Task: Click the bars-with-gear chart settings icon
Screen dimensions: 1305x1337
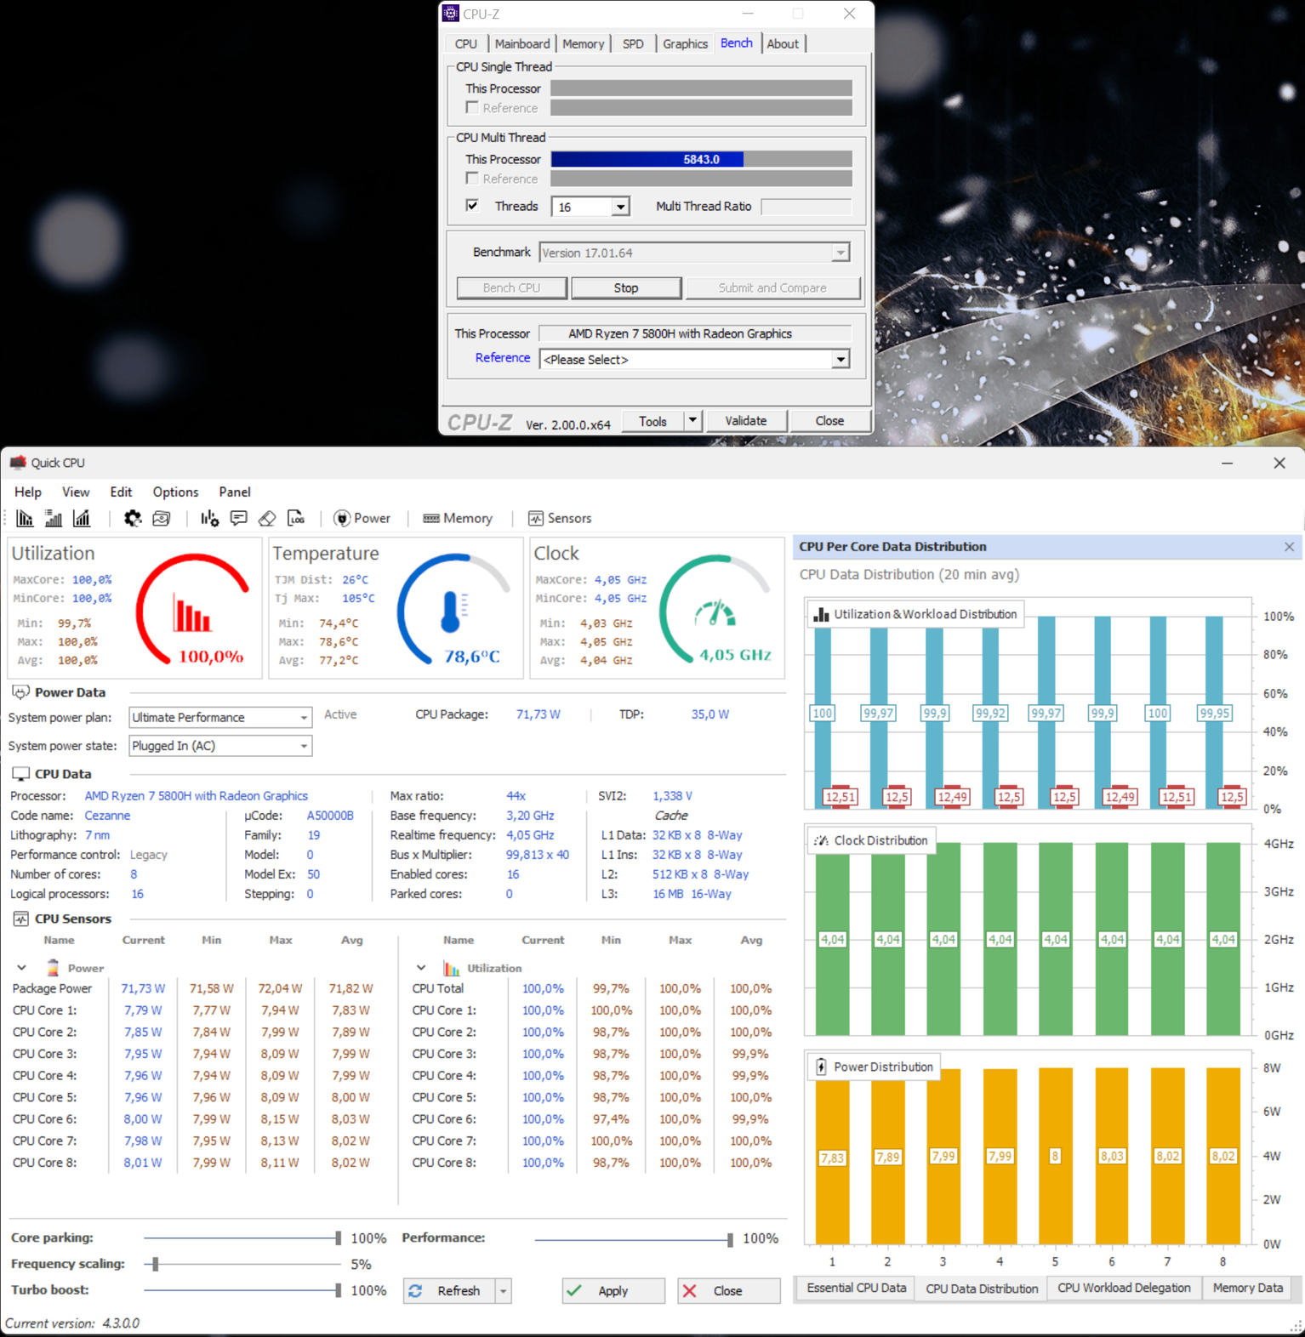Action: 209,518
